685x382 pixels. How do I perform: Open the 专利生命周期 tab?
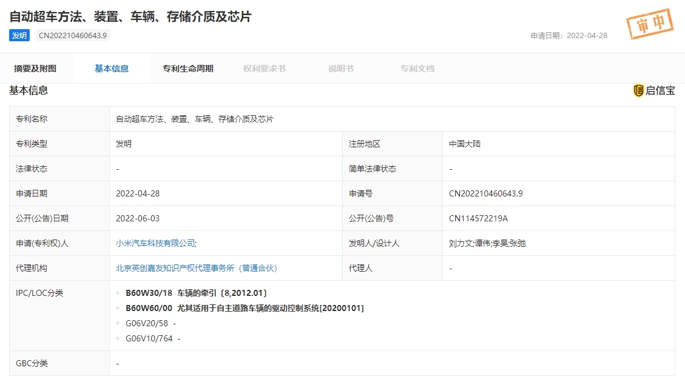tap(188, 69)
